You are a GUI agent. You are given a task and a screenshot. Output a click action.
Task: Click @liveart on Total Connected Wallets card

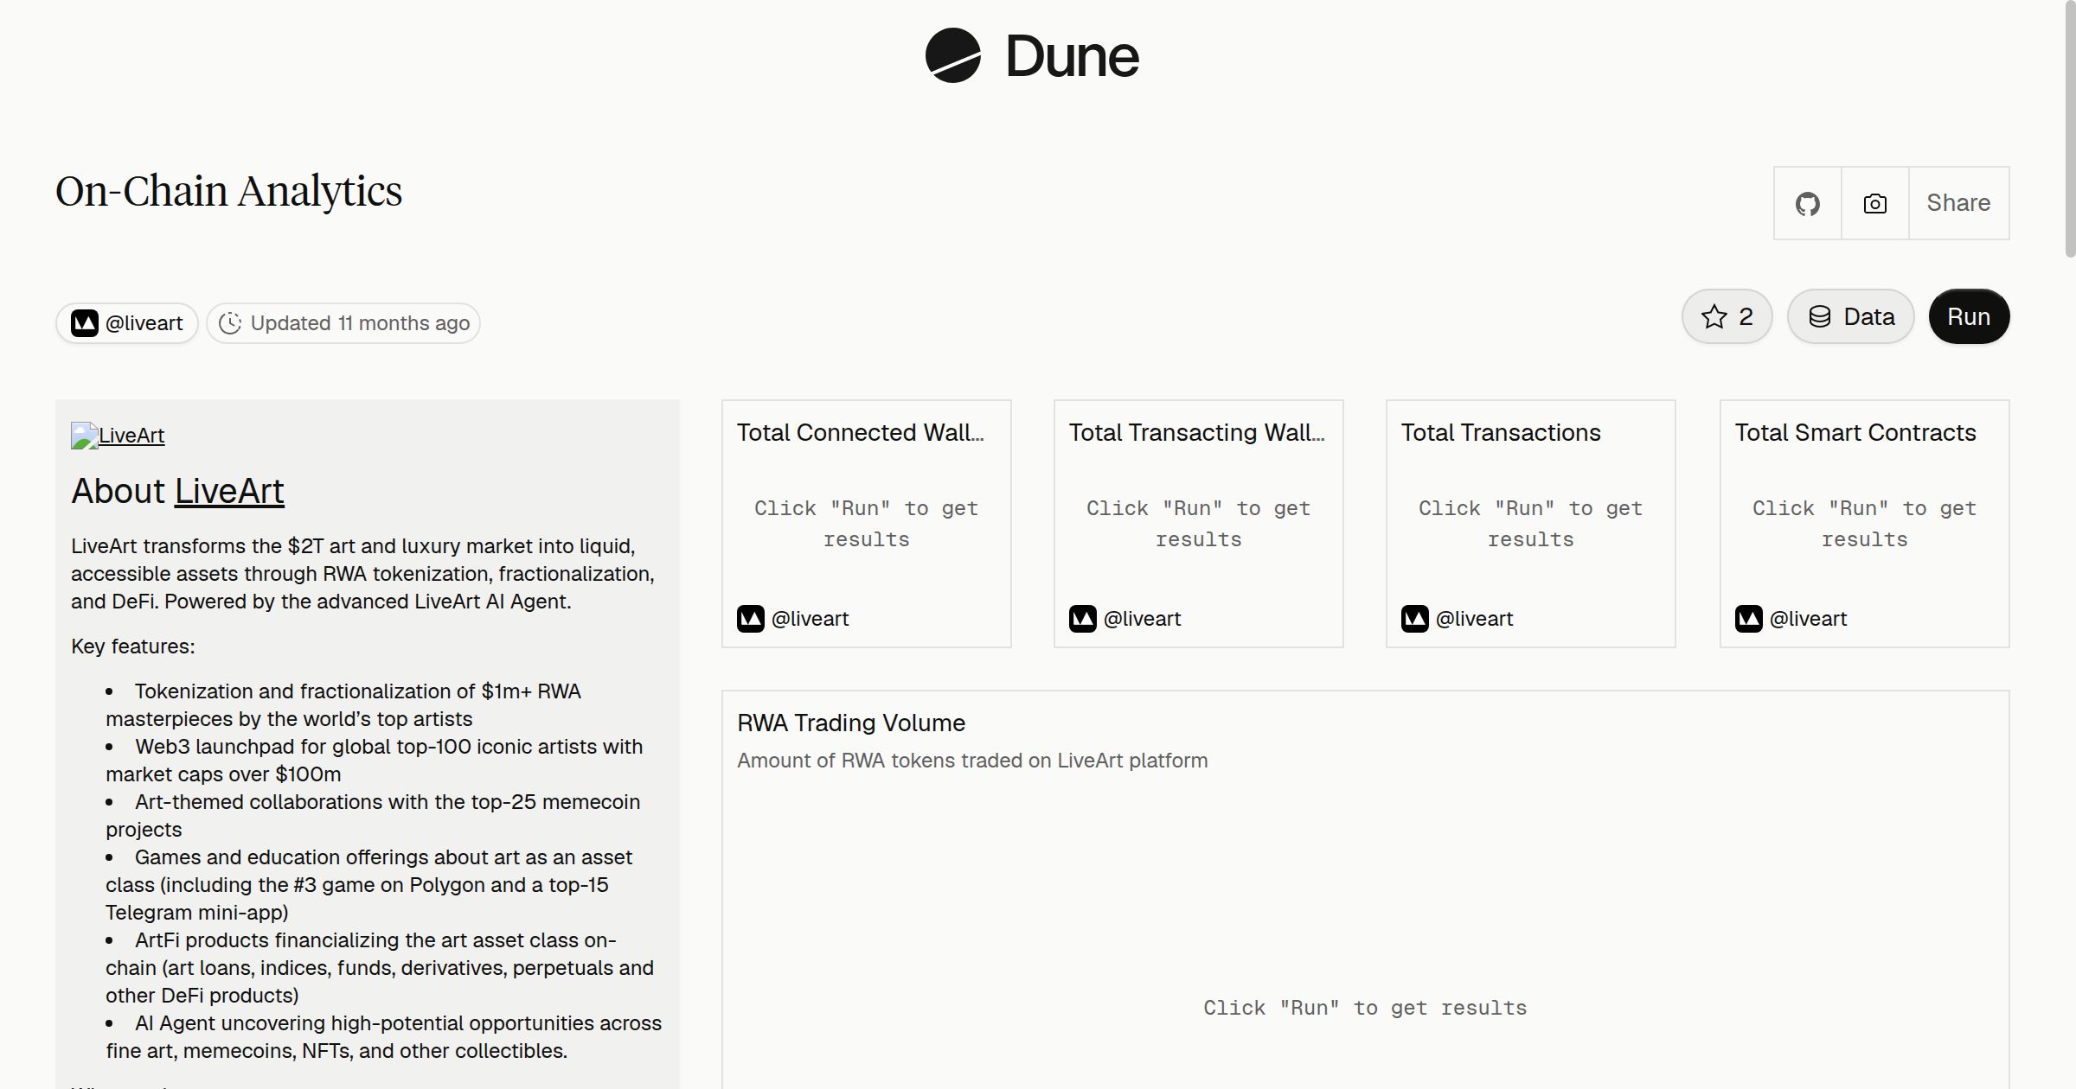810,619
